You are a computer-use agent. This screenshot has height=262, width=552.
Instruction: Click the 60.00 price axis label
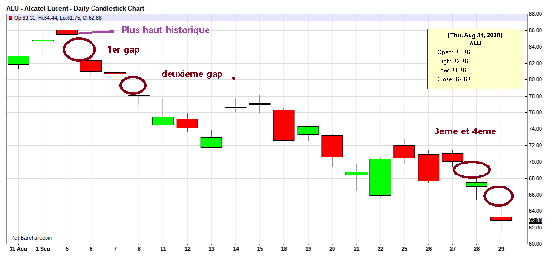[x=535, y=244]
